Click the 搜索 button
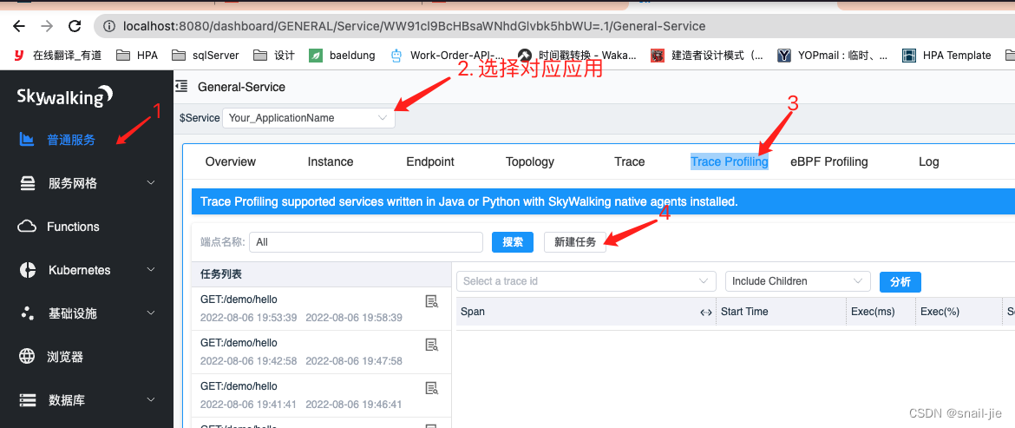The image size is (1015, 428). [513, 242]
